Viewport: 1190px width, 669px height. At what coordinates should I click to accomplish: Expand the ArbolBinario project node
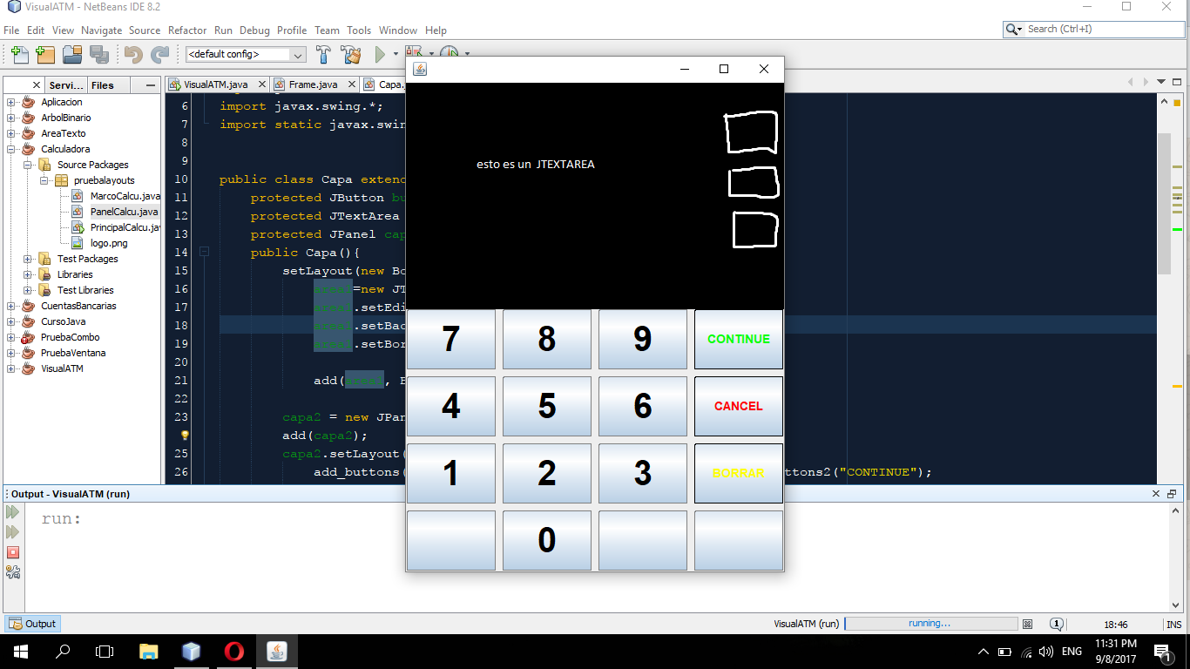[11, 118]
